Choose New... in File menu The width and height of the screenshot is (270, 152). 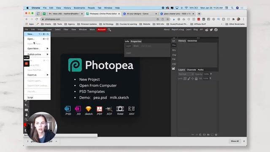click(37, 34)
